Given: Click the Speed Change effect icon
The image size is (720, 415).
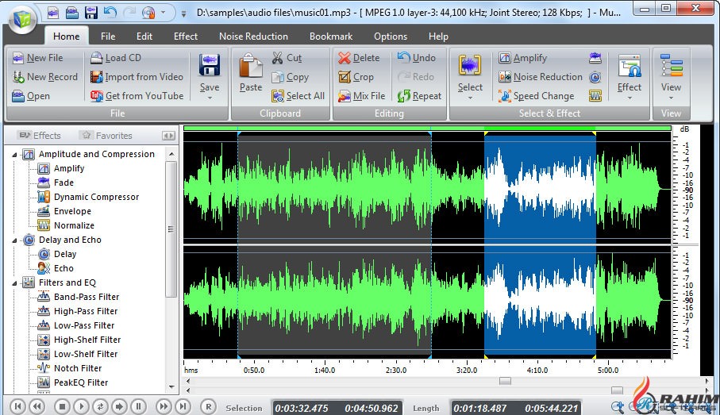Looking at the screenshot, I should (505, 96).
